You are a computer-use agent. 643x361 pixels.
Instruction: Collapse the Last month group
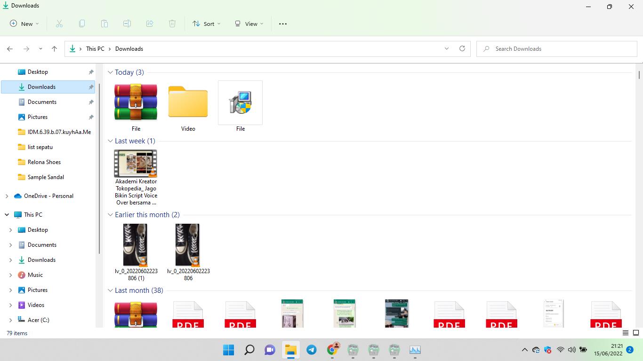pos(110,290)
